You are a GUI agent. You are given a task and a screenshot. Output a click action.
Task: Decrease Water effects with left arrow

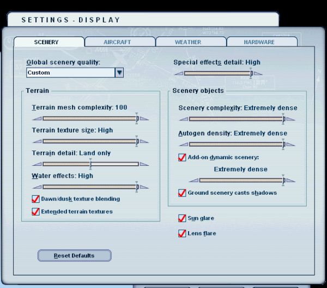[x=37, y=187]
